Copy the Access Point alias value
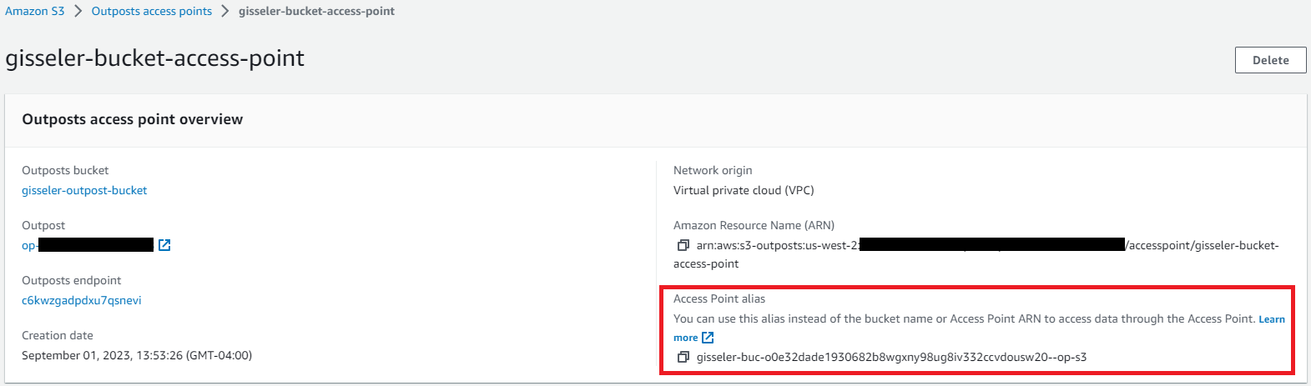1311x386 pixels. point(683,357)
